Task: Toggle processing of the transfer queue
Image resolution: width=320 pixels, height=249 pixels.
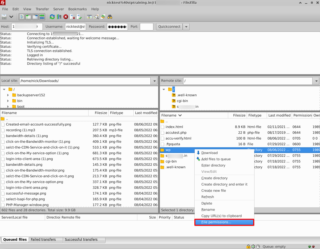Action: click(x=59, y=17)
